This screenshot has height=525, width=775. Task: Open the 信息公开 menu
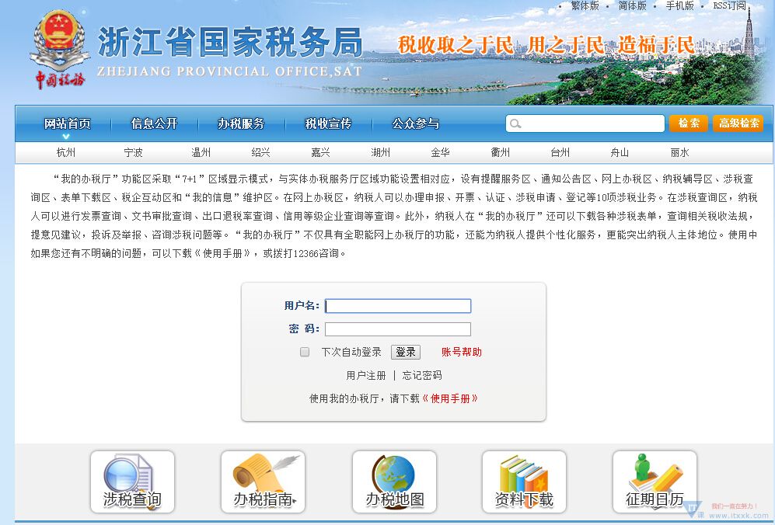(154, 123)
